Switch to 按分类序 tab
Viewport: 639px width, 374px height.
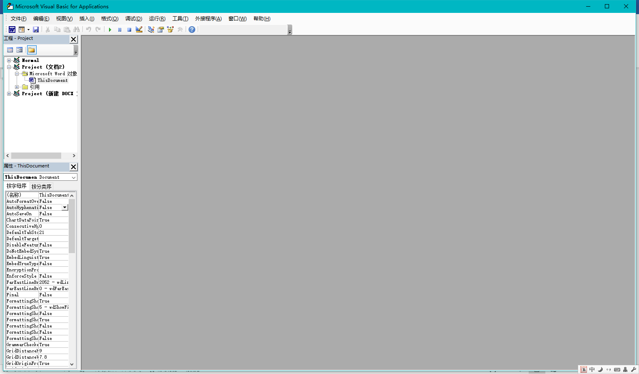coord(42,187)
